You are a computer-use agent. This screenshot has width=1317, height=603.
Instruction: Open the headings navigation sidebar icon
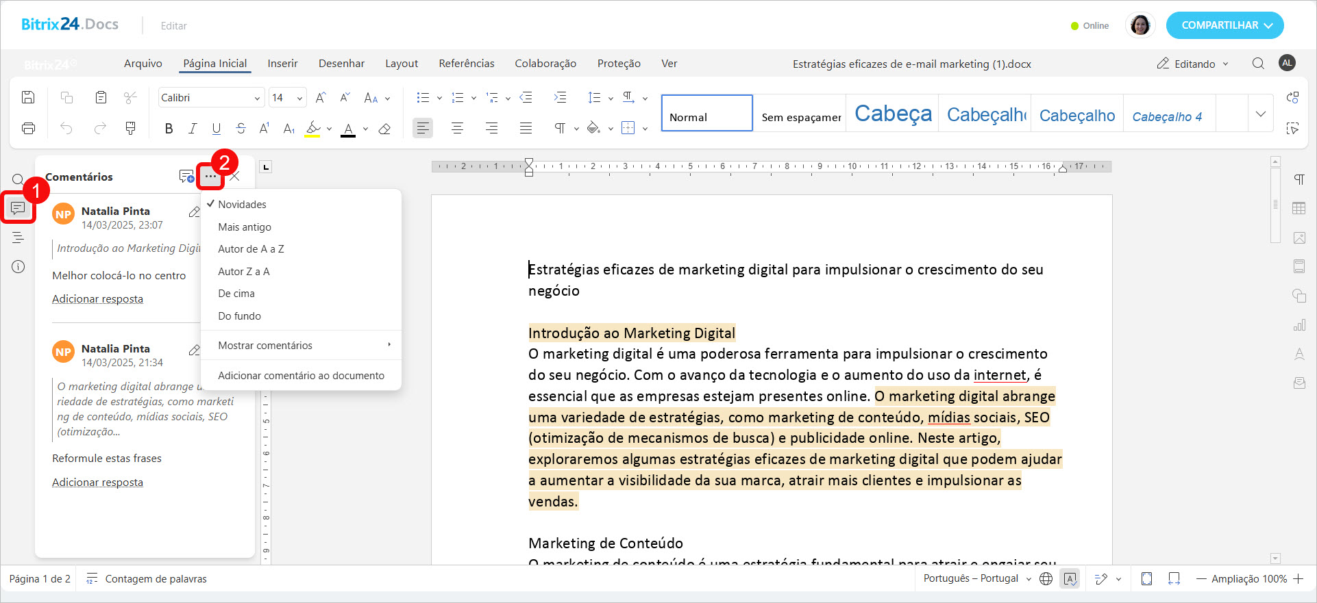click(18, 238)
